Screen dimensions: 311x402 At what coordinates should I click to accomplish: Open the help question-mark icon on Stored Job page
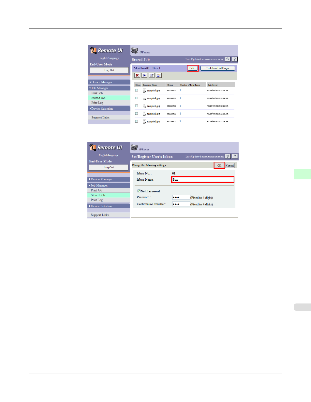click(x=235, y=59)
